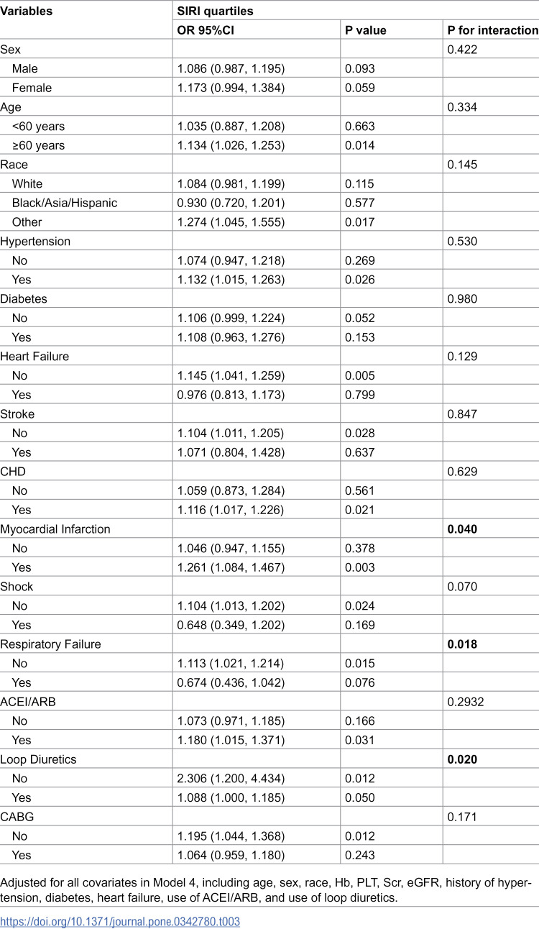Click the bold 0.018 interaction value
Viewport: 539px width, 929px height.
pyautogui.click(x=462, y=644)
